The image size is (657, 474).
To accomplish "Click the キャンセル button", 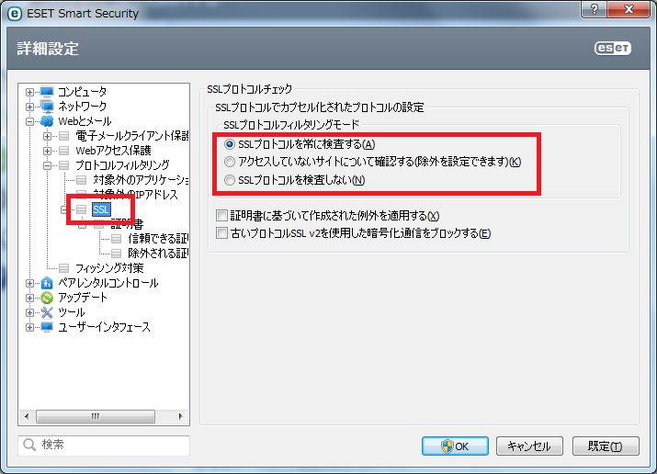I will coord(529,446).
